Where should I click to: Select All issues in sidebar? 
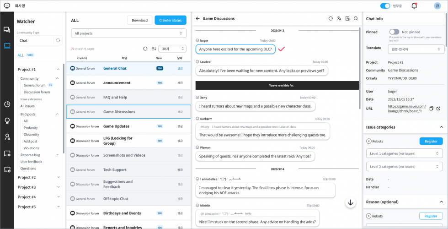(x=27, y=106)
